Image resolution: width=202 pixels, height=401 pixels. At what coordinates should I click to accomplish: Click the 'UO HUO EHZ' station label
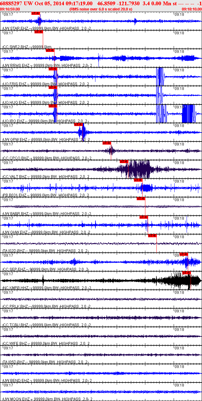pos(15,103)
